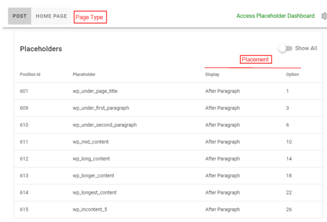
Task: Click the wp_long_content placeholder name
Action: coord(91,159)
